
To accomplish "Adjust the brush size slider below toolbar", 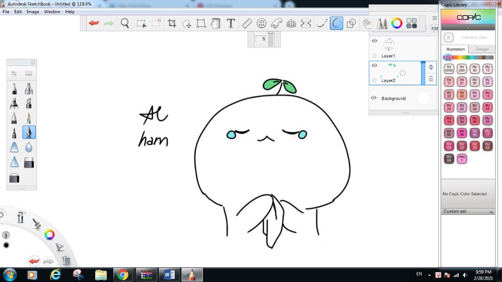I will pos(271,39).
